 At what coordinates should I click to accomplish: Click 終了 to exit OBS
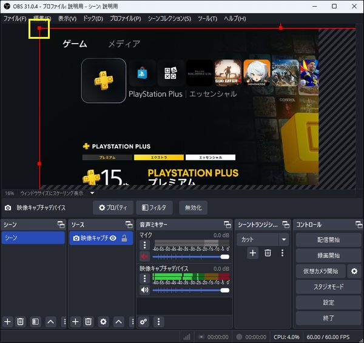click(328, 318)
